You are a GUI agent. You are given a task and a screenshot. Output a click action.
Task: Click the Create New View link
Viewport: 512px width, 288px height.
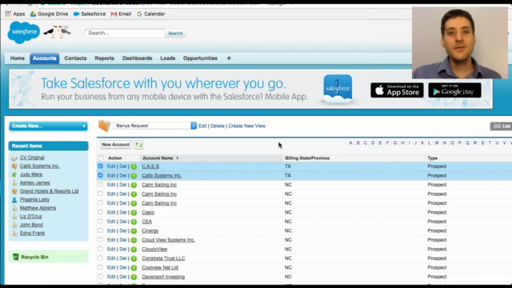pyautogui.click(x=247, y=126)
